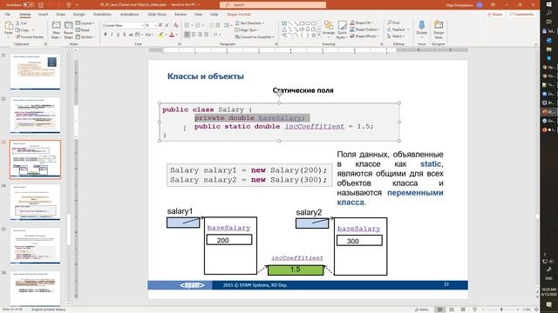Toggle Bold formatting

point(105,35)
